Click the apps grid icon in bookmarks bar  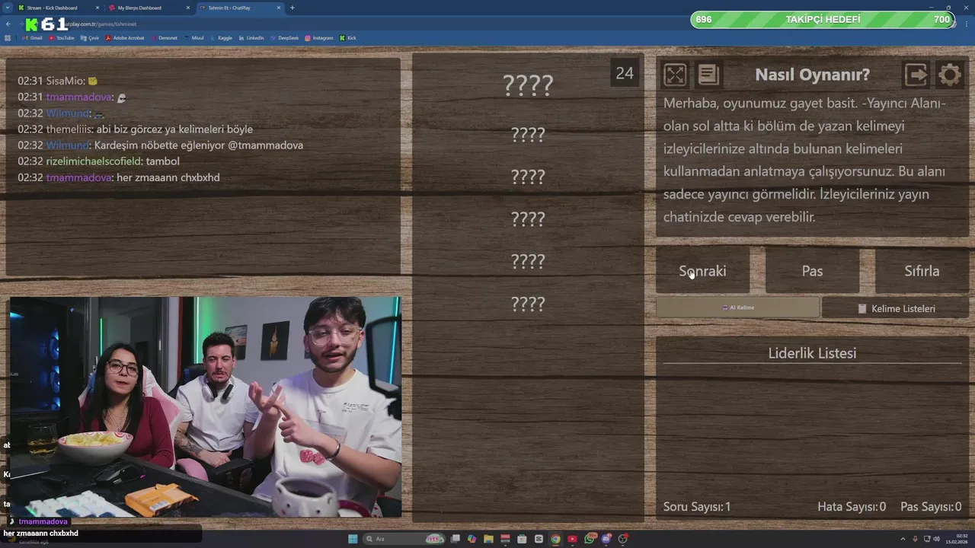coord(8,38)
